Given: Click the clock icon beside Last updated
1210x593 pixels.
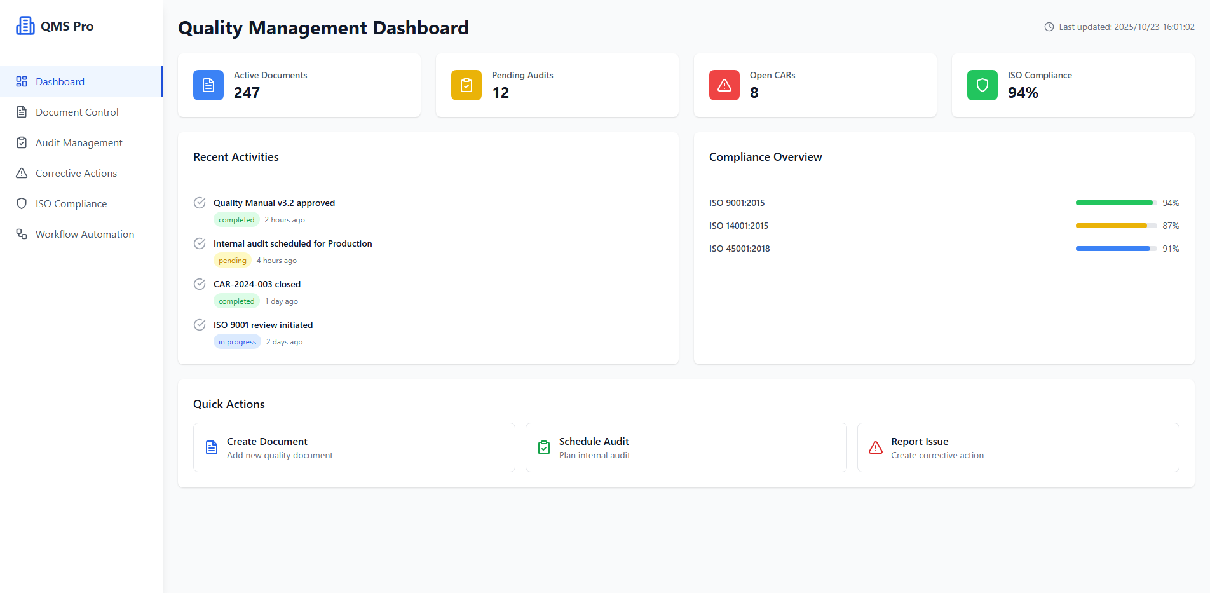Looking at the screenshot, I should 1049,27.
